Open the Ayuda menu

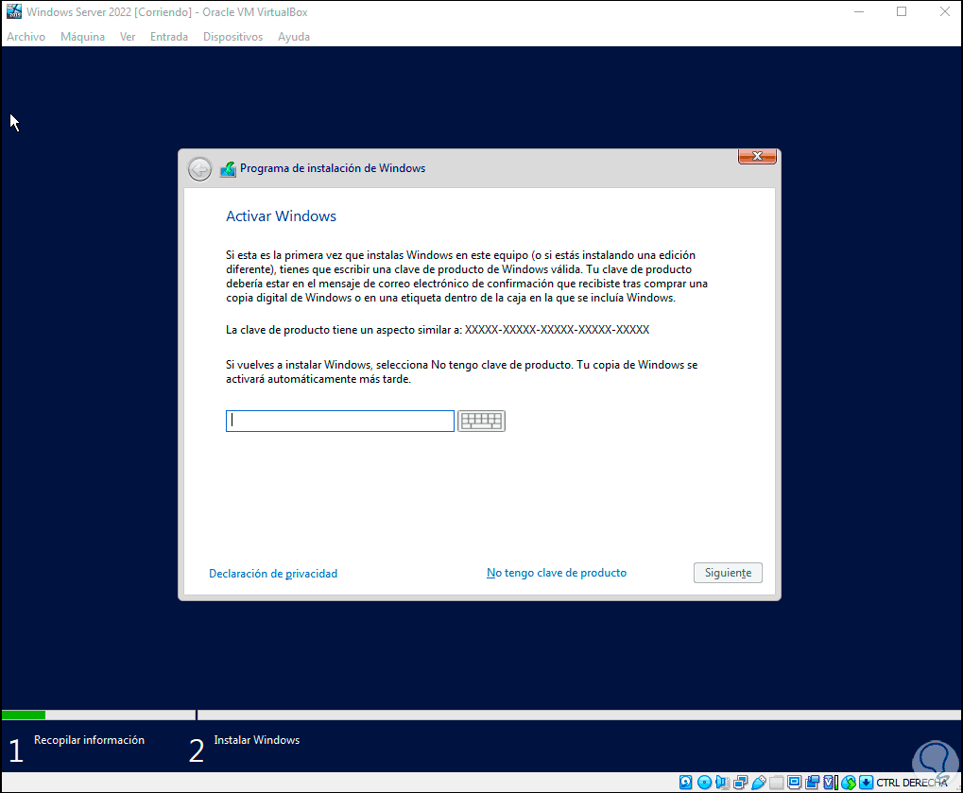(294, 37)
